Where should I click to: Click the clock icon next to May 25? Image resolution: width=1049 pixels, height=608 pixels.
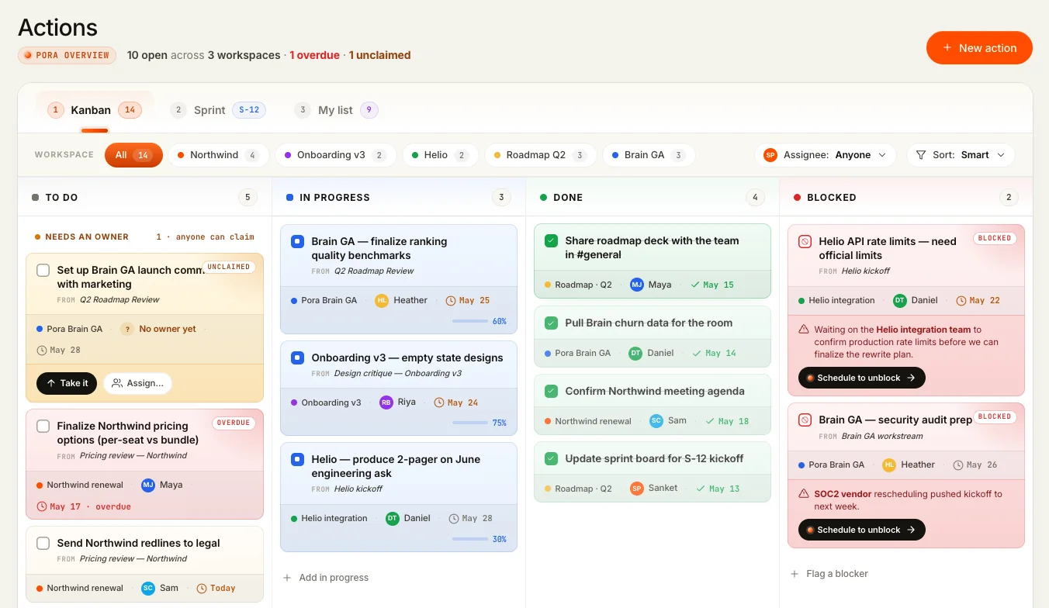point(451,300)
